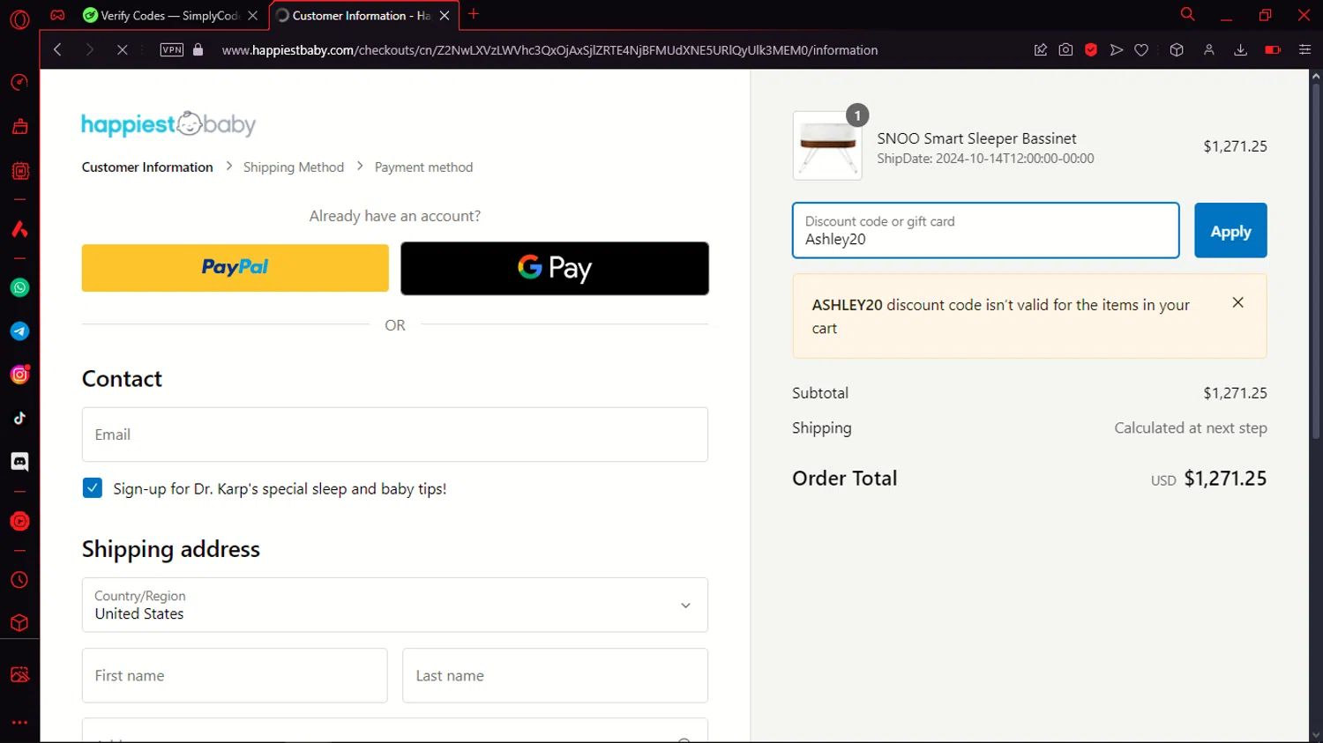Open the Player icon in the sidebar
This screenshot has width=1323, height=743.
tap(19, 521)
